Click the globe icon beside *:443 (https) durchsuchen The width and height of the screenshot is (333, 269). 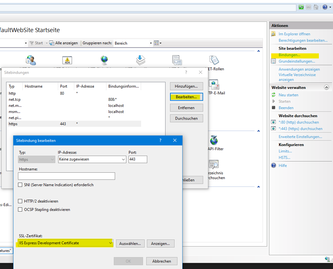coord(274,129)
